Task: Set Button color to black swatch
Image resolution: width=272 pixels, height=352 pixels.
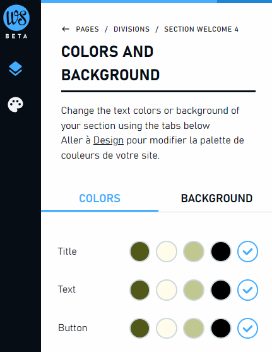Action: [x=221, y=328]
